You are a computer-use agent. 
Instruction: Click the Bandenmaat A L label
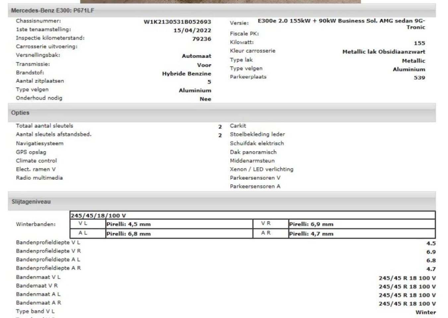(38, 294)
